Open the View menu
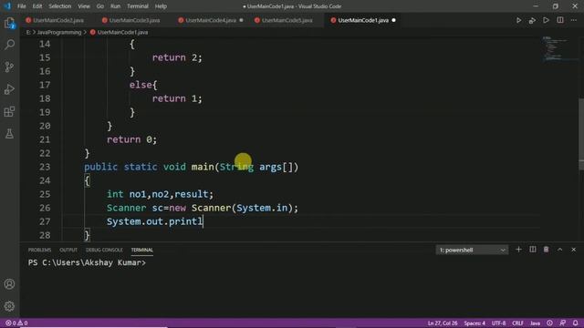 click(x=84, y=6)
